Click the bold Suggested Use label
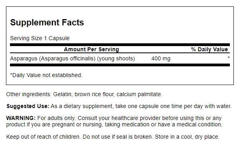Screen dimensions: 239x145 (28, 106)
